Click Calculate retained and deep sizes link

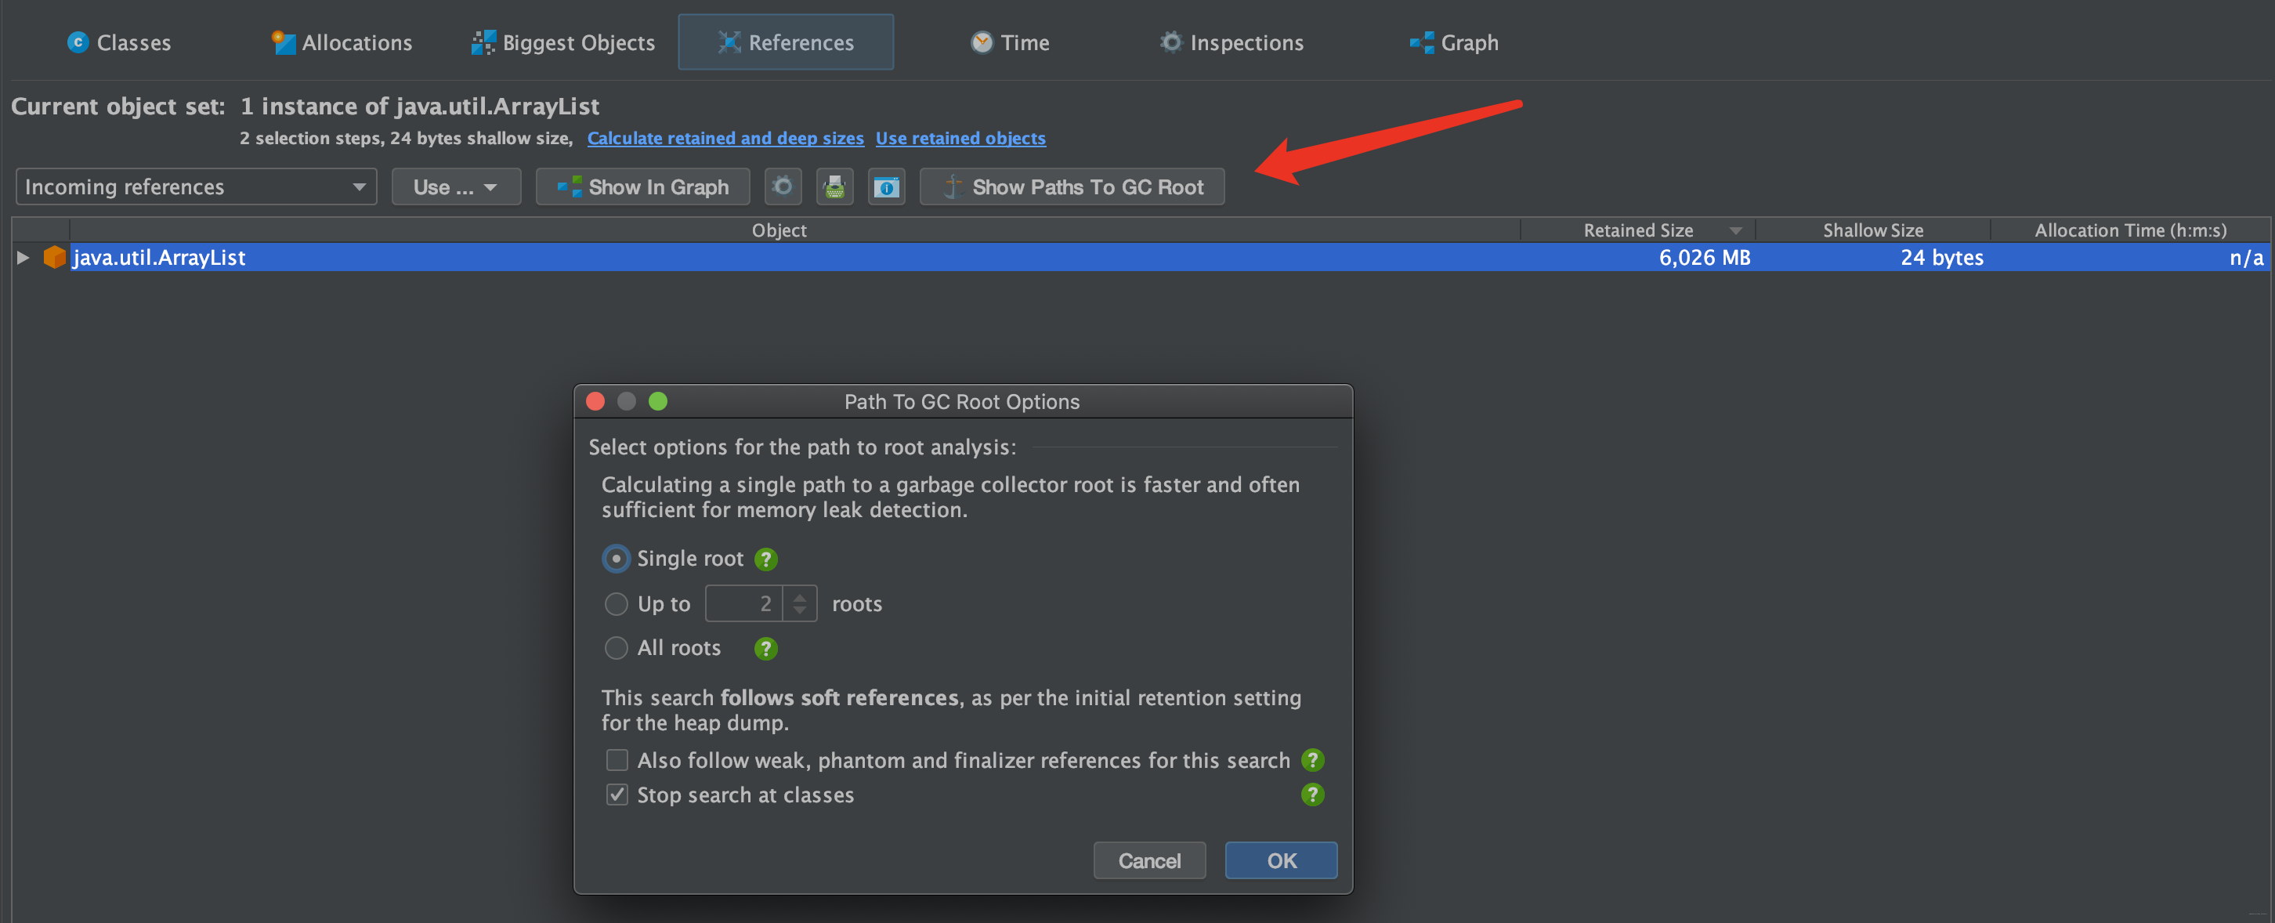[x=725, y=138]
